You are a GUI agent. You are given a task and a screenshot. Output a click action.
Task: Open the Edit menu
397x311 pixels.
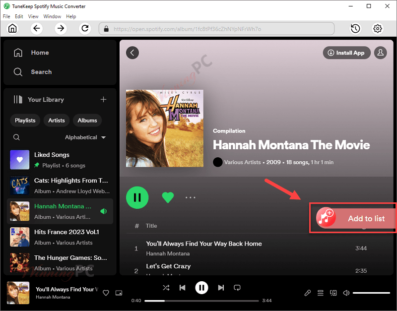pyautogui.click(x=19, y=16)
